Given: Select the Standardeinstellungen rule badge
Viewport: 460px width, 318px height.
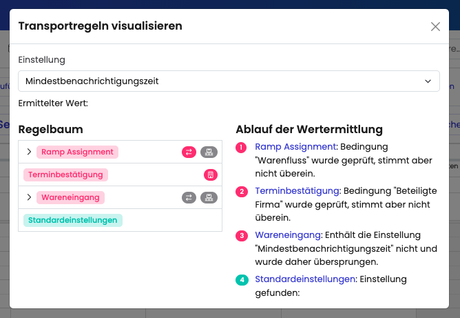Looking at the screenshot, I should pos(73,220).
